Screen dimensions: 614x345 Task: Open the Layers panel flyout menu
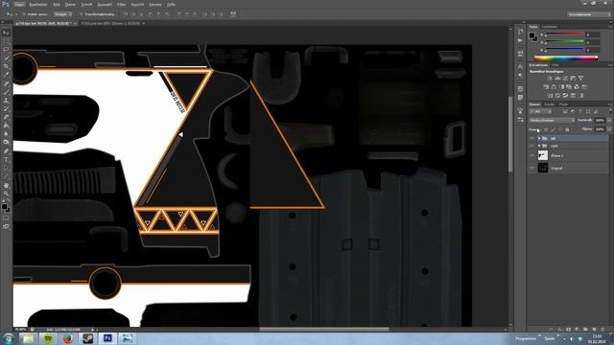(610, 104)
